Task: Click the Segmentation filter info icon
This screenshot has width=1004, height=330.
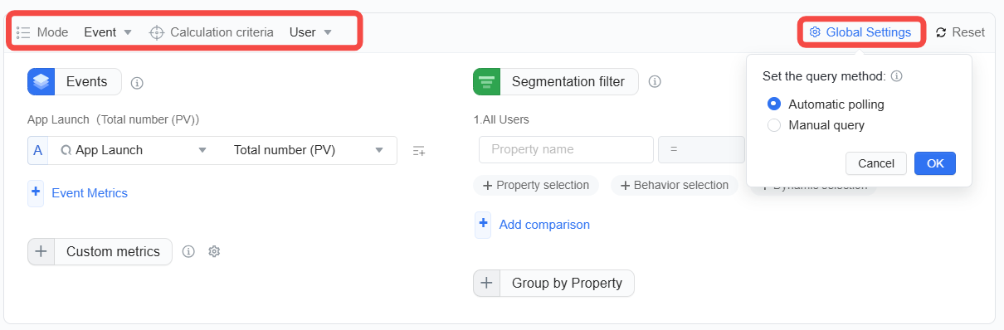Action: pyautogui.click(x=655, y=82)
